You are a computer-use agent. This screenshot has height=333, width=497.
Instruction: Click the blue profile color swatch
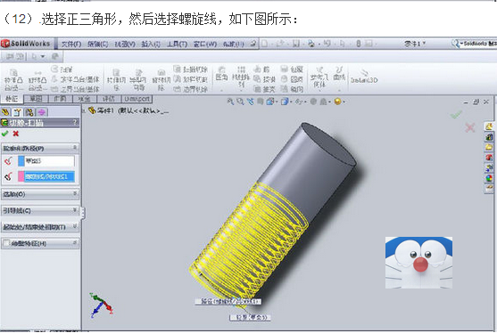click(21, 161)
